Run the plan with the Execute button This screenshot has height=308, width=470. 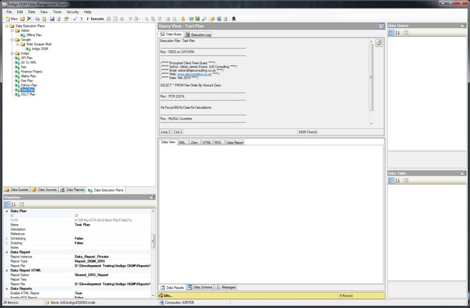point(95,19)
